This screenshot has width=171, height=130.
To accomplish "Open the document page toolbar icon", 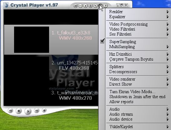I will [91, 6].
